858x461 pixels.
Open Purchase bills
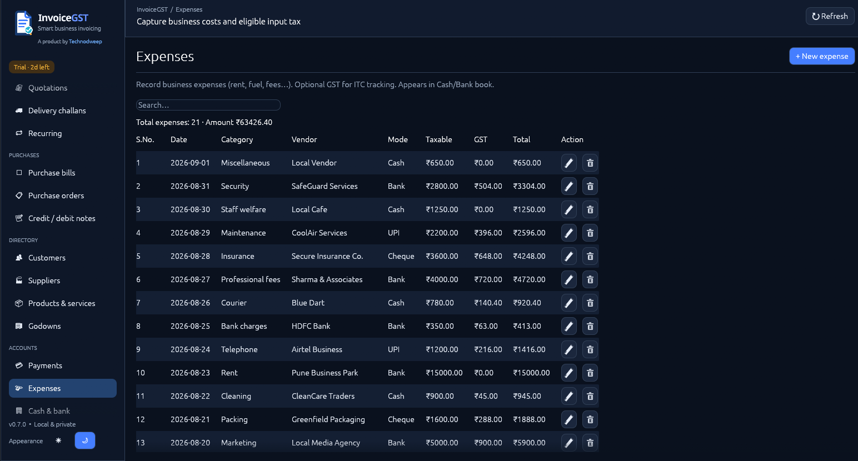pos(63,173)
